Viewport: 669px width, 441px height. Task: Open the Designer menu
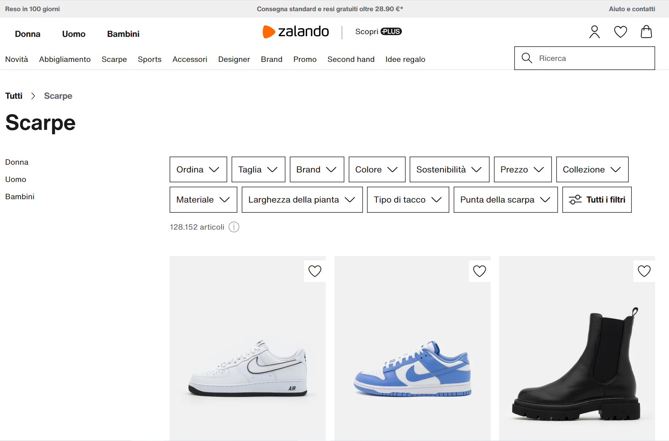pyautogui.click(x=234, y=59)
